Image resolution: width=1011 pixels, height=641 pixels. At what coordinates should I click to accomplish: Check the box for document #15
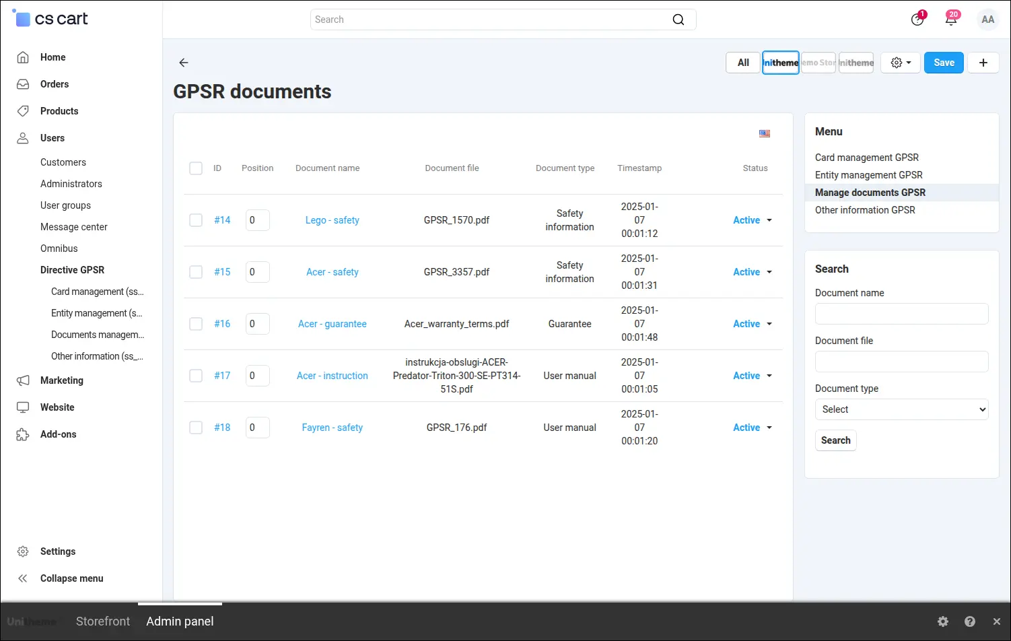coord(196,272)
